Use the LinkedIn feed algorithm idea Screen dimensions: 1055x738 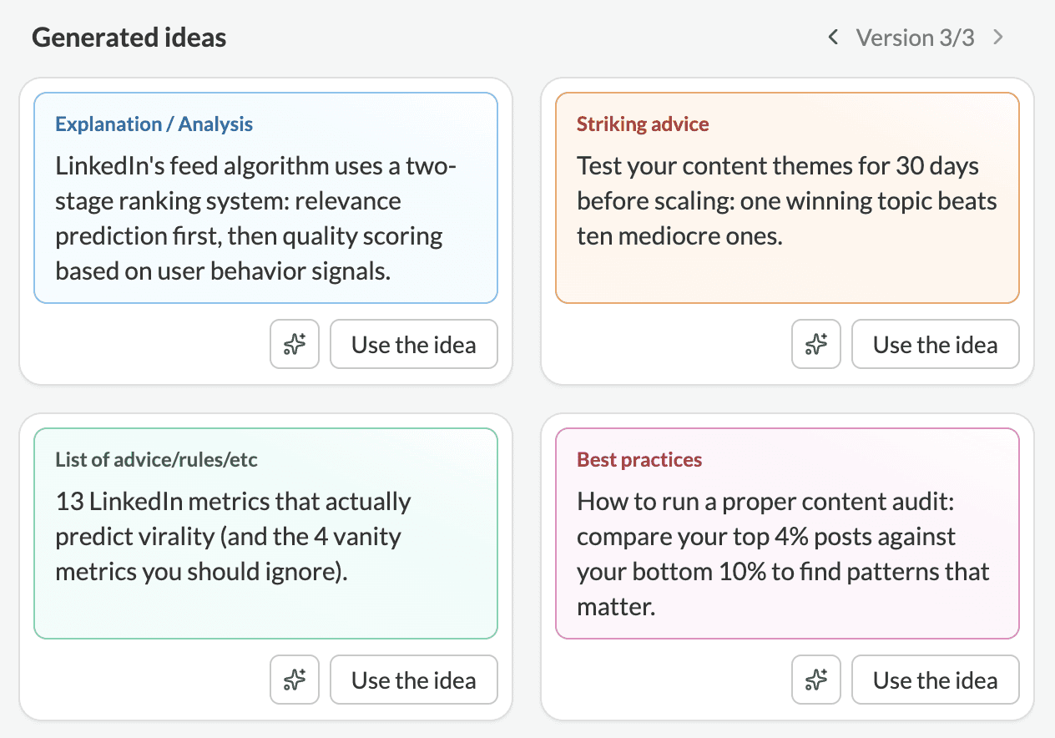pyautogui.click(x=413, y=344)
